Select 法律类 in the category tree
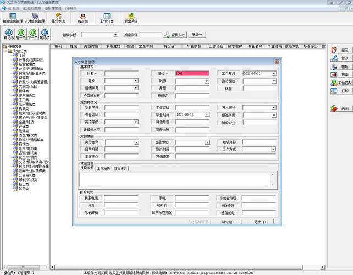 pos(24,131)
